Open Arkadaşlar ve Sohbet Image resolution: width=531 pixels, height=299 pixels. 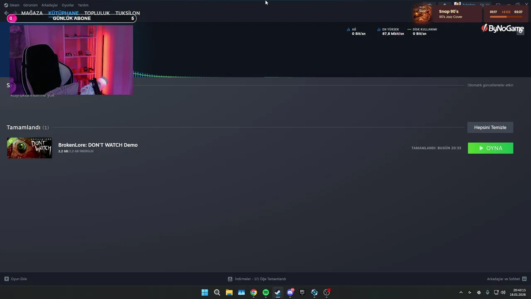click(x=503, y=279)
